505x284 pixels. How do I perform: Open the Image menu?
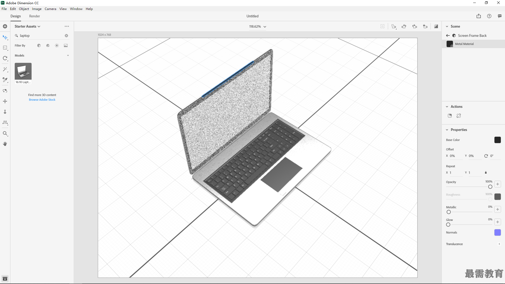coord(37,9)
